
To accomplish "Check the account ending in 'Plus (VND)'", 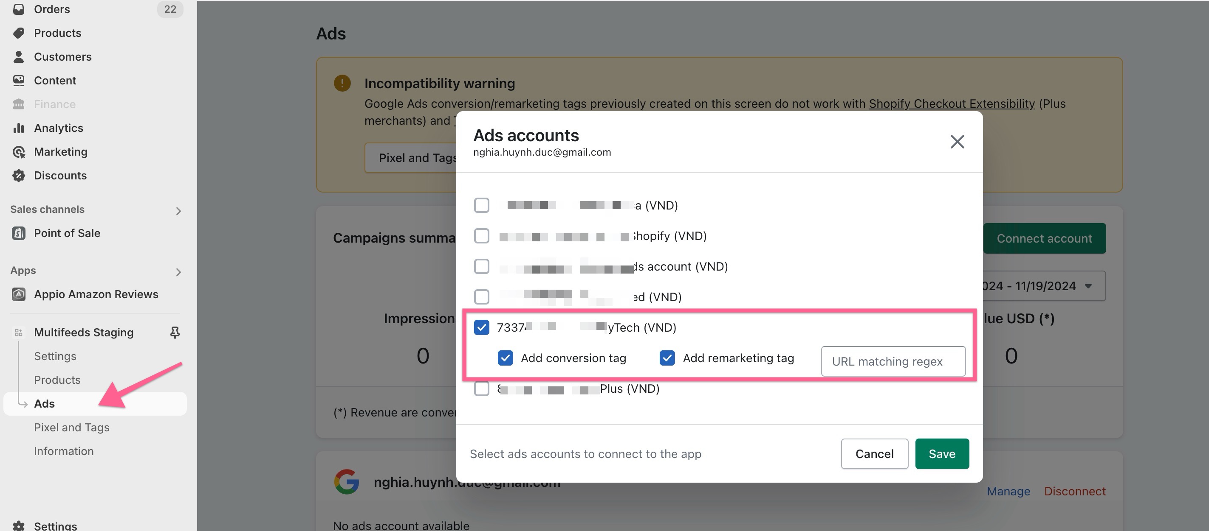I will coord(481,388).
